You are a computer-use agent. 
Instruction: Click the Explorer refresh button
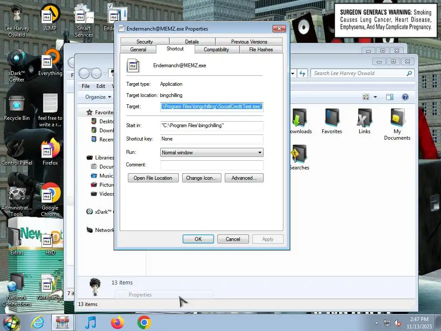[302, 73]
